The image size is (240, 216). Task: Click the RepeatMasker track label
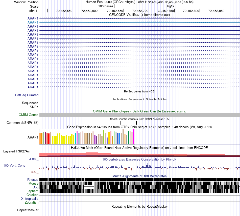click(x=28, y=210)
